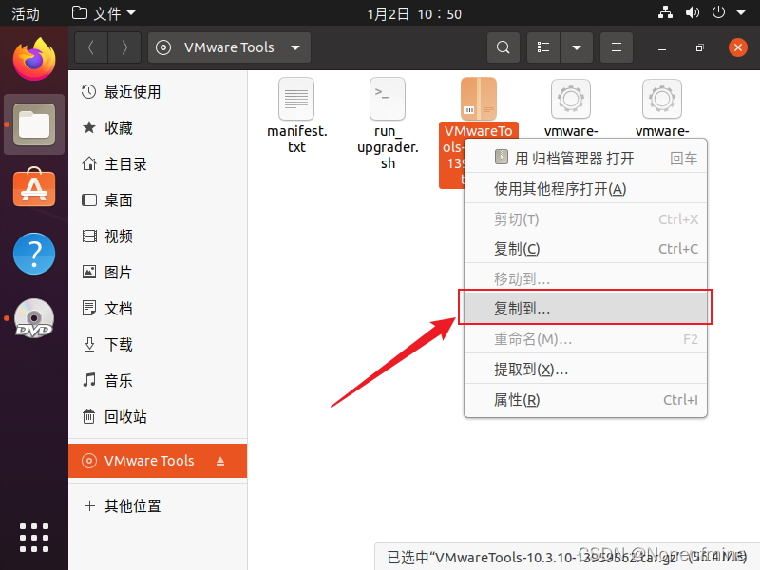Go to Home (主目录) folder

pyautogui.click(x=158, y=164)
